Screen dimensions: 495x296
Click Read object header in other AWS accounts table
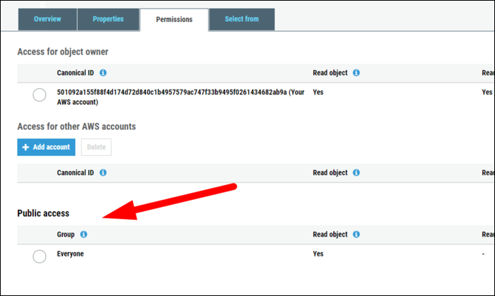[x=330, y=173]
